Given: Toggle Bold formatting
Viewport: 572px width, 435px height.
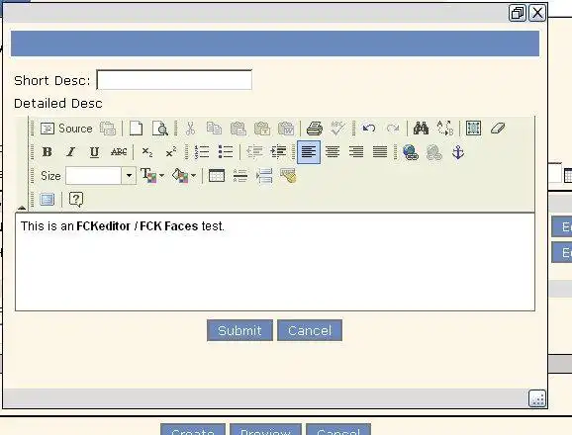Looking at the screenshot, I should click(48, 152).
